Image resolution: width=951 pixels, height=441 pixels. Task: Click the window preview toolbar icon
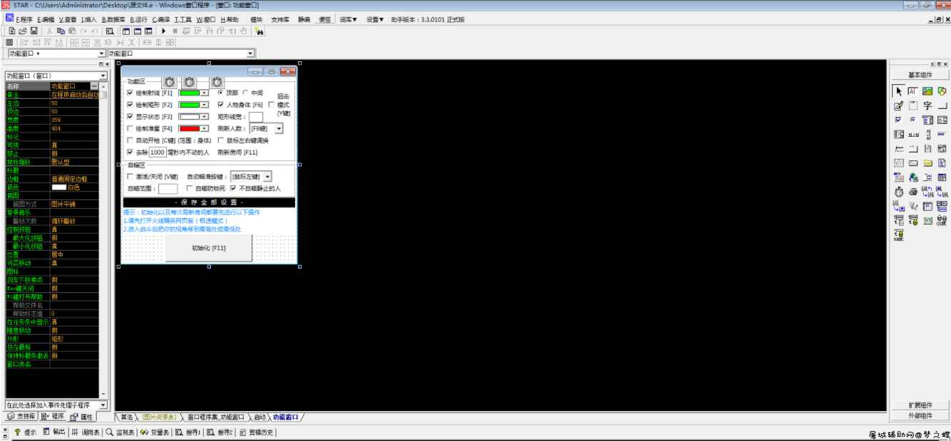[x=110, y=31]
